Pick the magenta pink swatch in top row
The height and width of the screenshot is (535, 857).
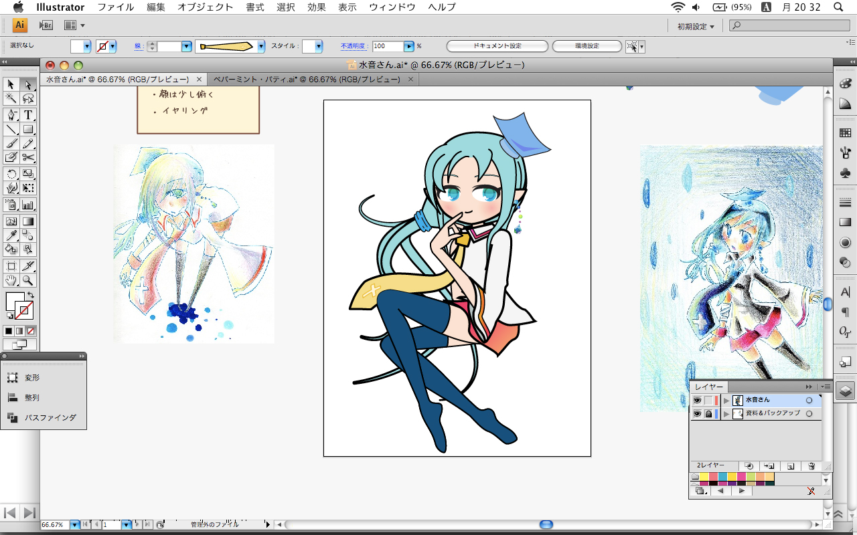coord(741,477)
